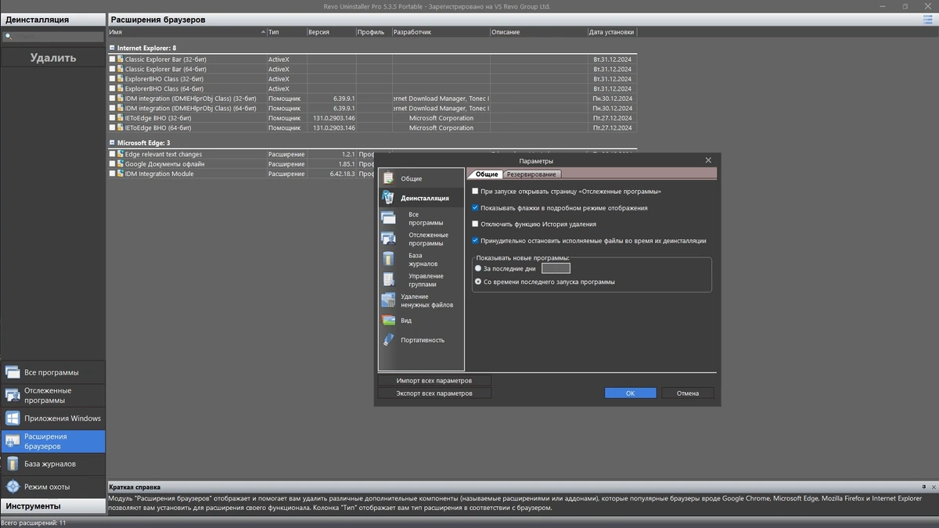The width and height of the screenshot is (939, 528).
Task: Select the За последние дни radio button
Action: [478, 268]
